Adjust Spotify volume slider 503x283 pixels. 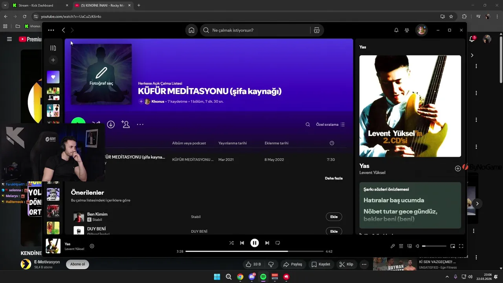434,246
